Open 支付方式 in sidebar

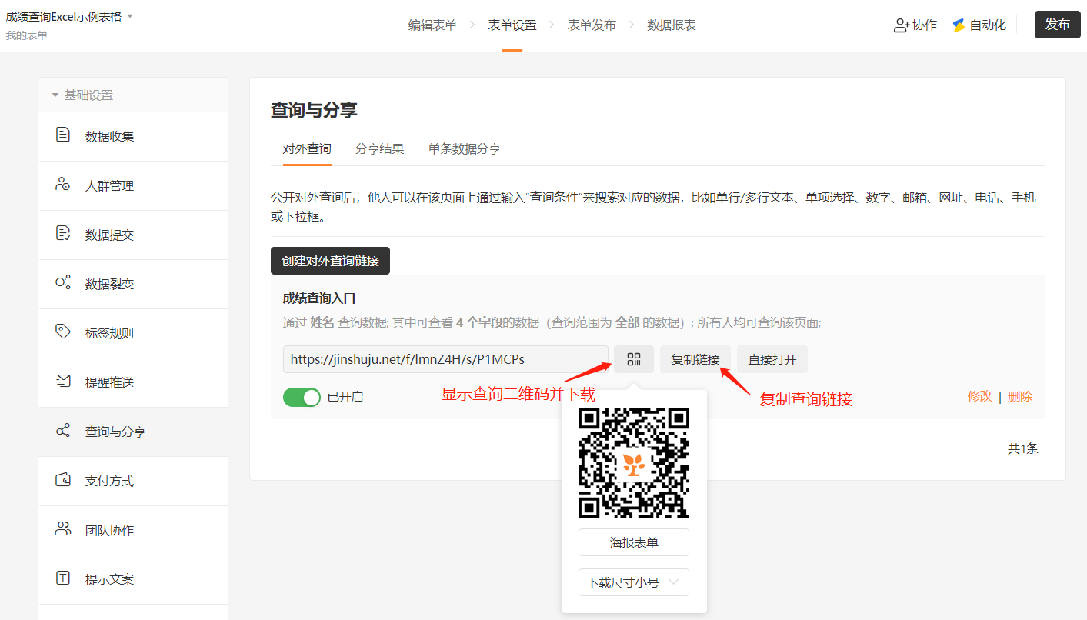[133, 481]
